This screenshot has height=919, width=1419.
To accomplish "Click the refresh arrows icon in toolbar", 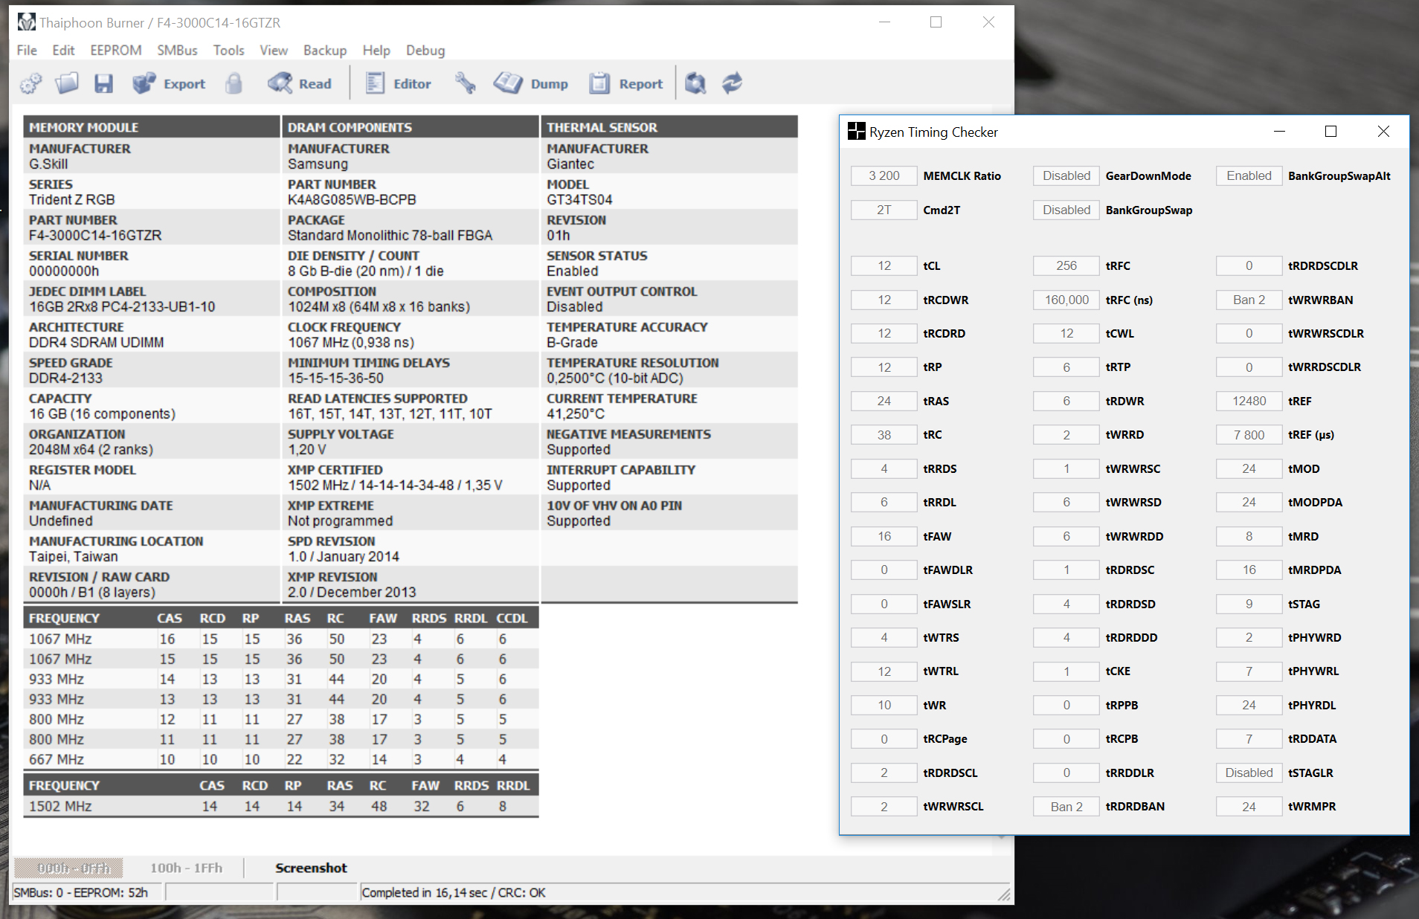I will coord(732,83).
